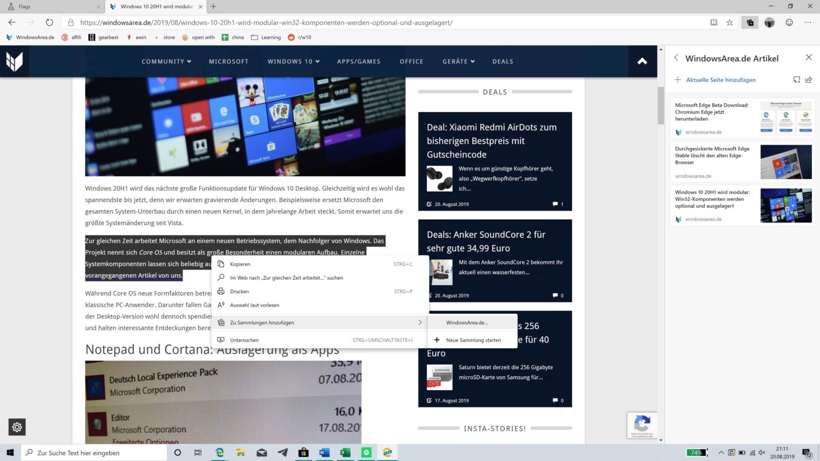This screenshot has width=820, height=461.
Task: Click Aktuelle Seite hinzufügen link
Action: 721,79
